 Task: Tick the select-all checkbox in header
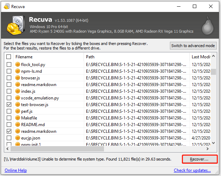[x=9, y=57]
